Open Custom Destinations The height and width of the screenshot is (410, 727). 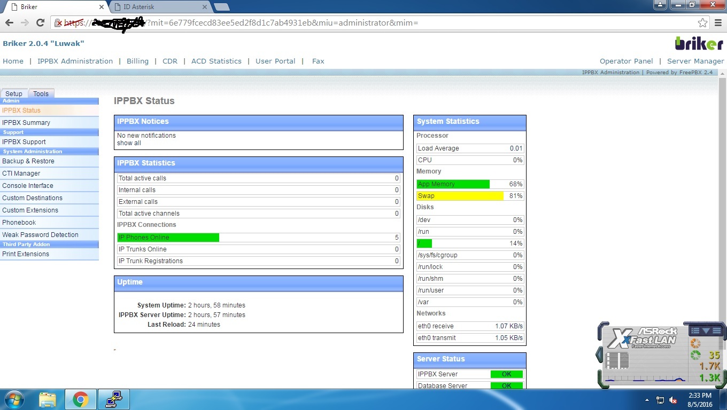pos(49,198)
